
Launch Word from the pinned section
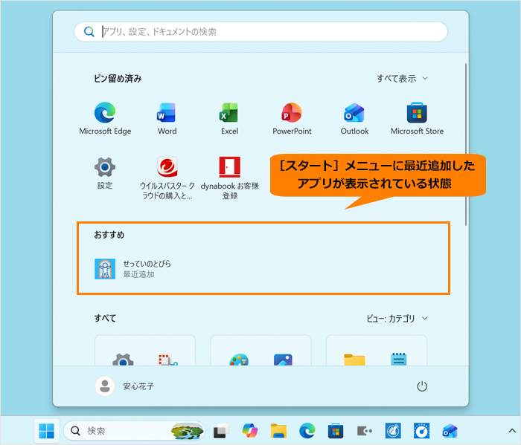click(167, 118)
